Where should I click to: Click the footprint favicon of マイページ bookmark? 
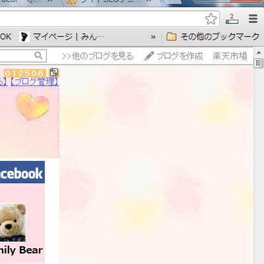[x=24, y=37]
